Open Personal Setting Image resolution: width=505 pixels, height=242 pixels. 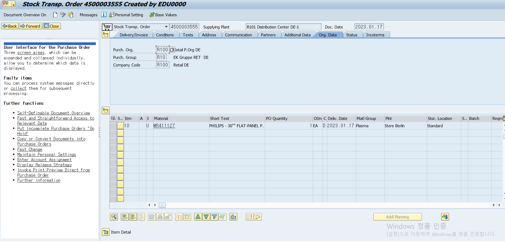126,15
